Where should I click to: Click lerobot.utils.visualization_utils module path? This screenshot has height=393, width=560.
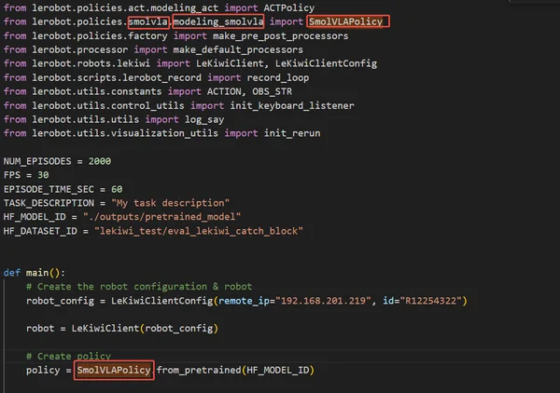tap(125, 133)
